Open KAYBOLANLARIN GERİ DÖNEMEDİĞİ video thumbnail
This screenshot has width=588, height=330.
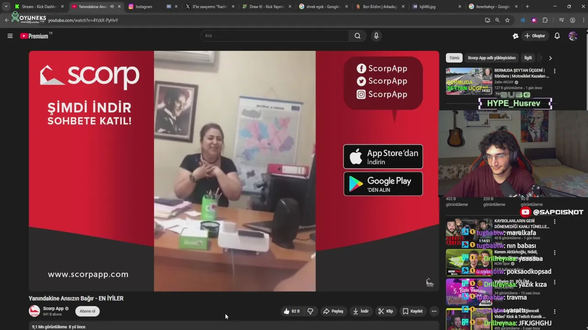pos(469,231)
